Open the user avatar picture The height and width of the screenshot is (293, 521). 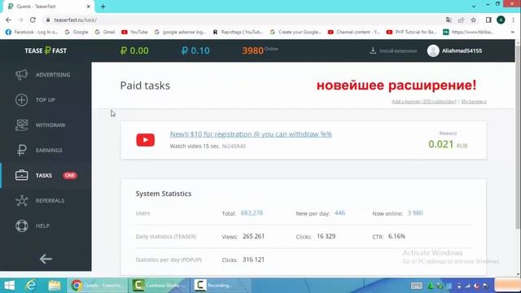pos(433,50)
